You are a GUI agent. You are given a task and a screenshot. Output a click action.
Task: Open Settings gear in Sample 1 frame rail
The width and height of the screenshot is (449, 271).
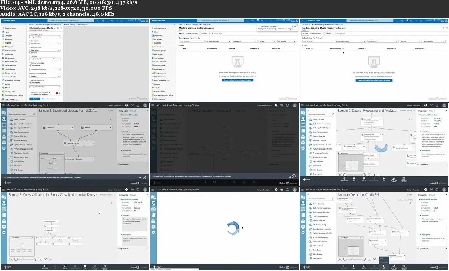pyautogui.click(x=4, y=148)
